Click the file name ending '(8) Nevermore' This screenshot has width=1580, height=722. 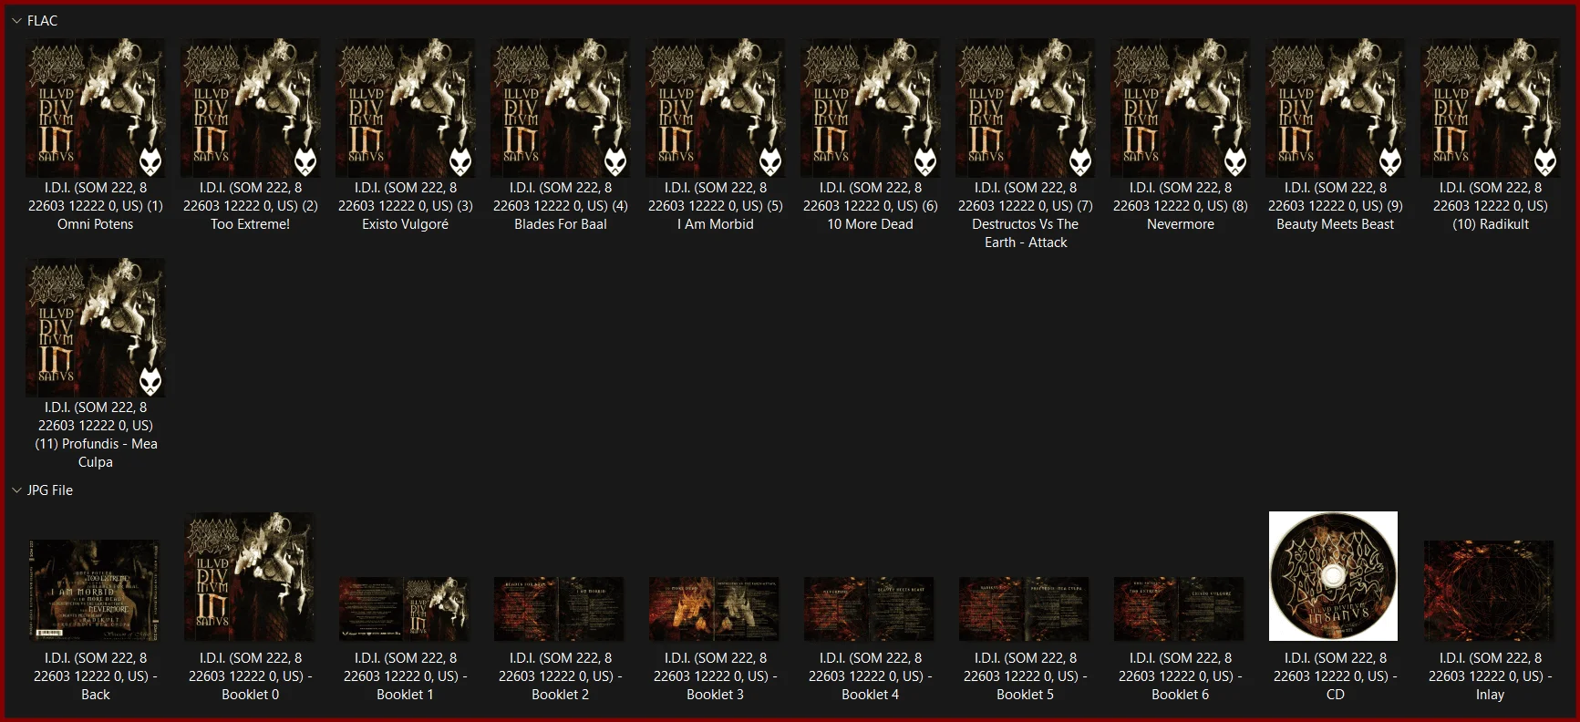point(1181,206)
